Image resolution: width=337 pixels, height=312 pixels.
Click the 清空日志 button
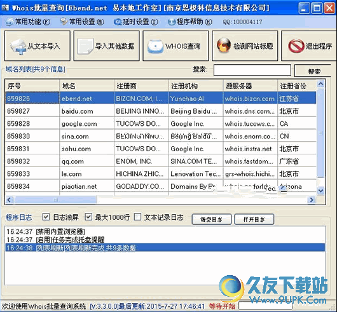tap(212, 219)
